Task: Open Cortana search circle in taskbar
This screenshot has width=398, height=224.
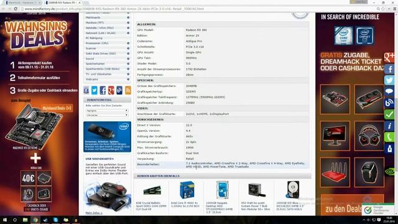Action: (15, 220)
